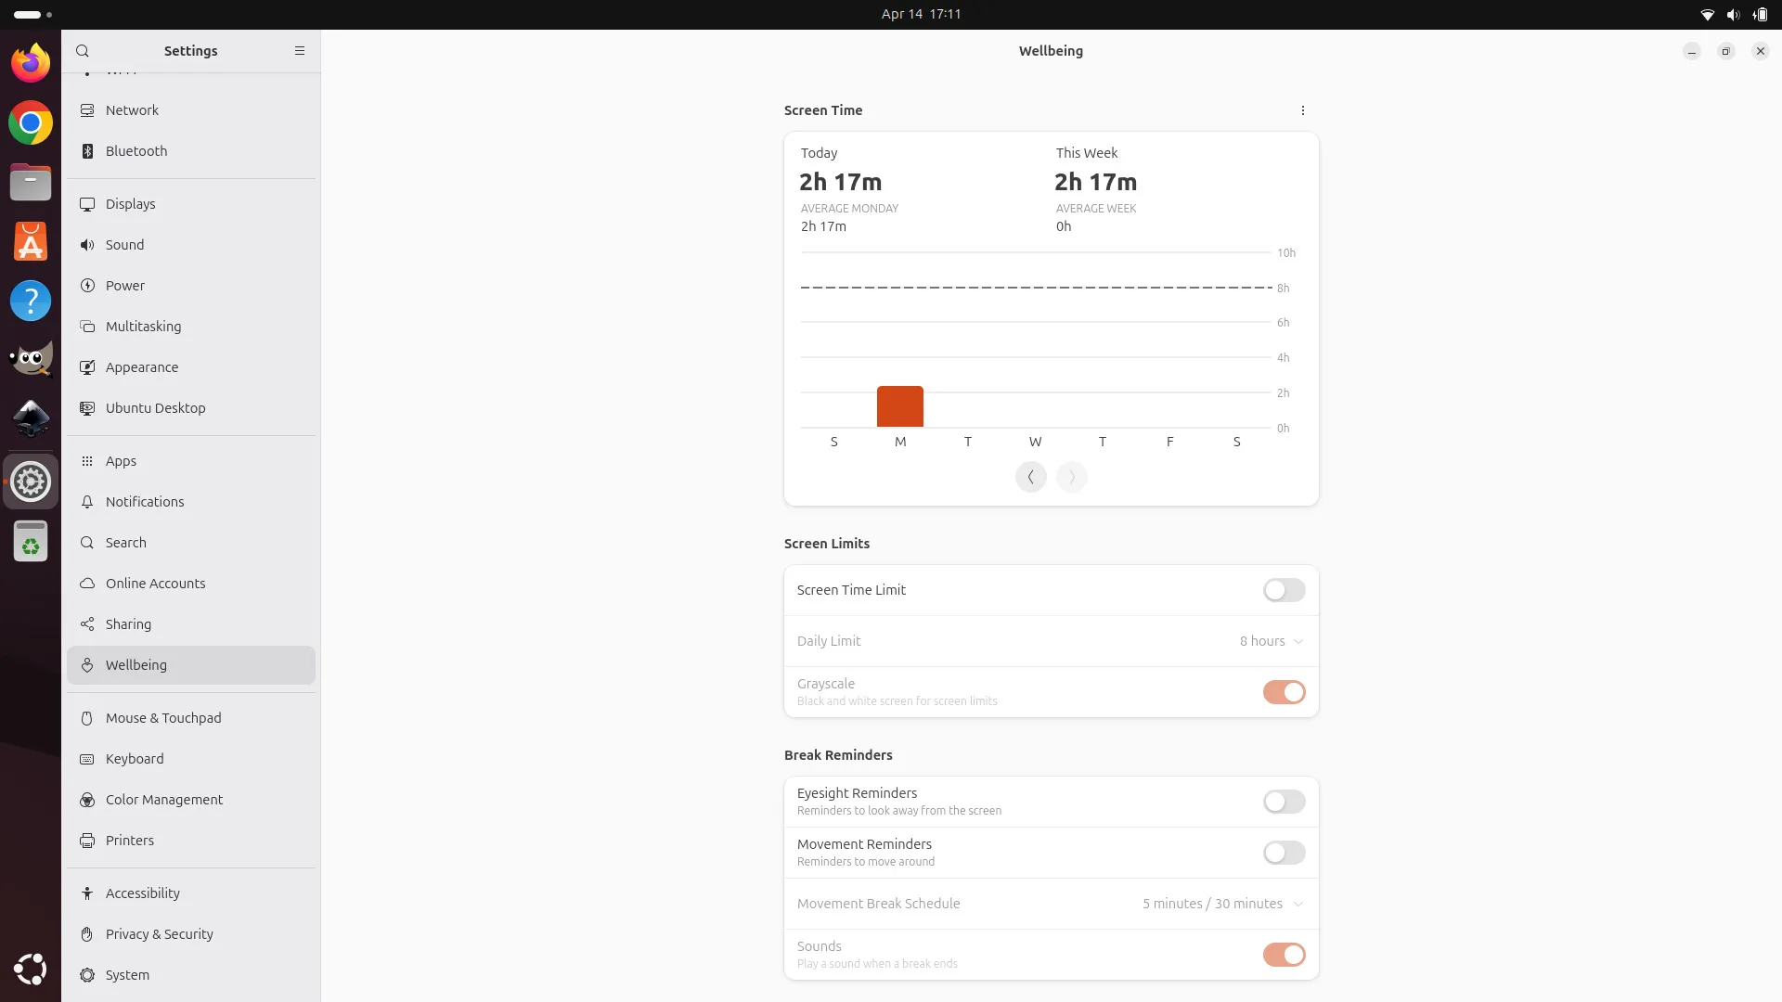Click Monday's orange usage bar
The height and width of the screenshot is (1002, 1782).
click(x=900, y=406)
